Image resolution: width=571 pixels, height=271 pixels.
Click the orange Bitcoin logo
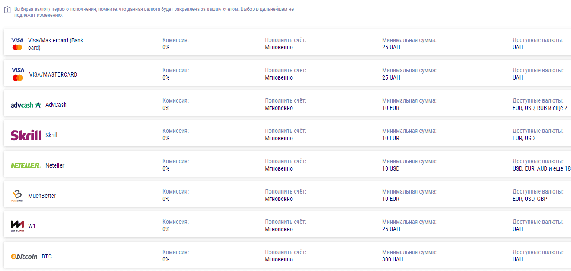(24, 256)
